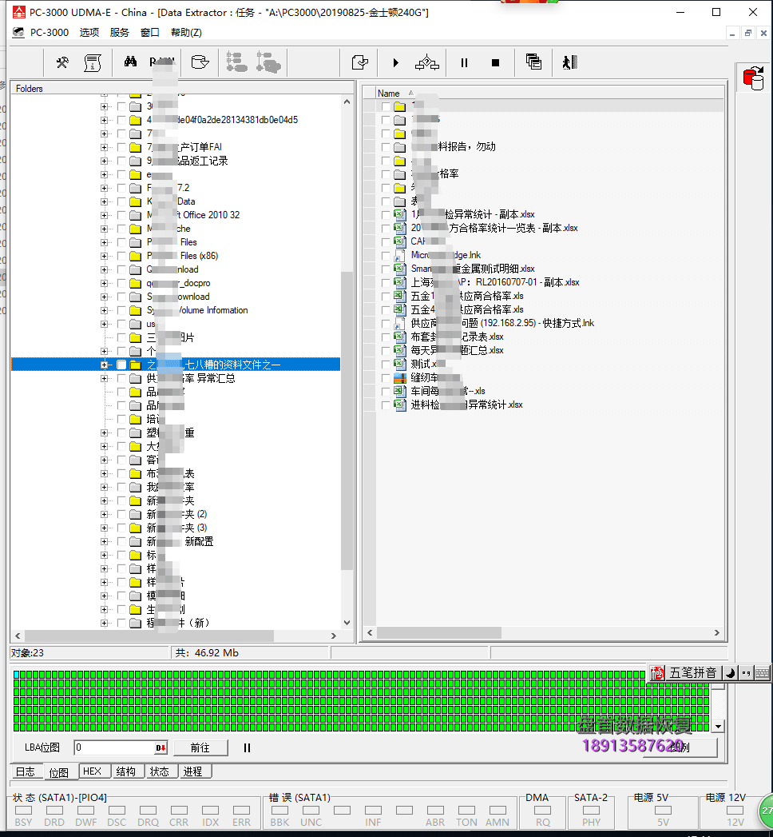773x837 pixels.
Task: Switch to the 结构 tab
Action: click(x=126, y=771)
